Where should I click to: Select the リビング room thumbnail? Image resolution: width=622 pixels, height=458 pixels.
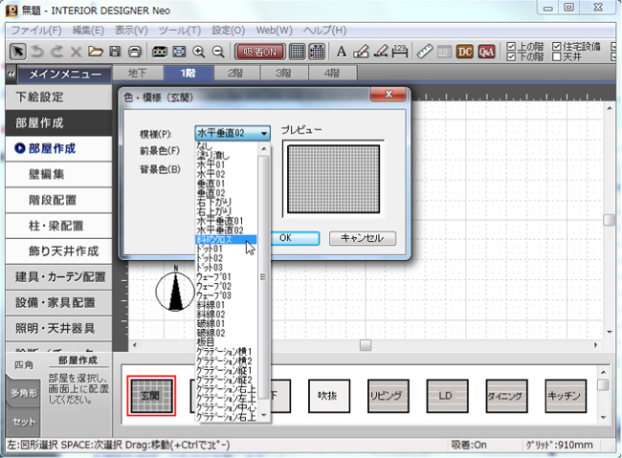tap(394, 393)
